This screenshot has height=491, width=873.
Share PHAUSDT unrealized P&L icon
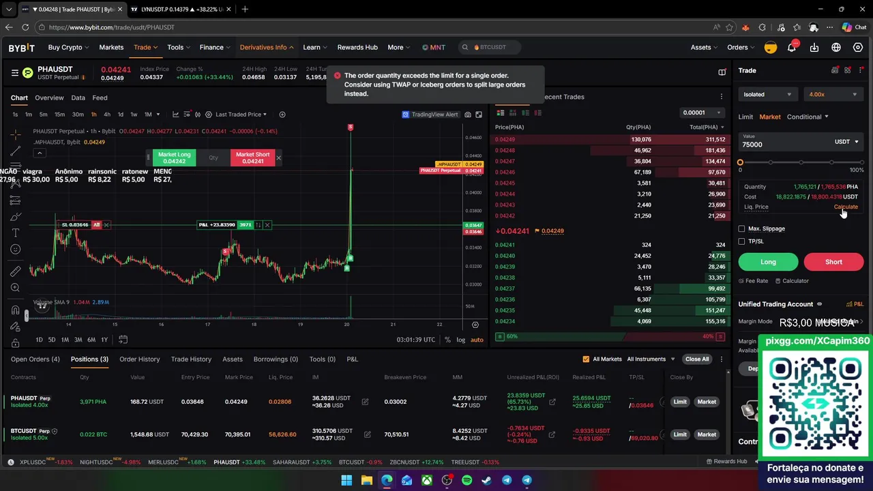552,402
